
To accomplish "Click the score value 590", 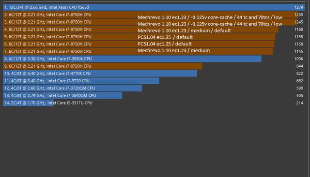I will pyautogui.click(x=299, y=88).
